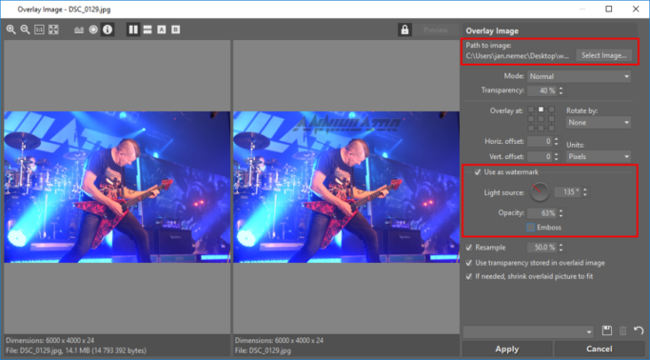
Task: Show only the B (after) image
Action: click(x=176, y=30)
